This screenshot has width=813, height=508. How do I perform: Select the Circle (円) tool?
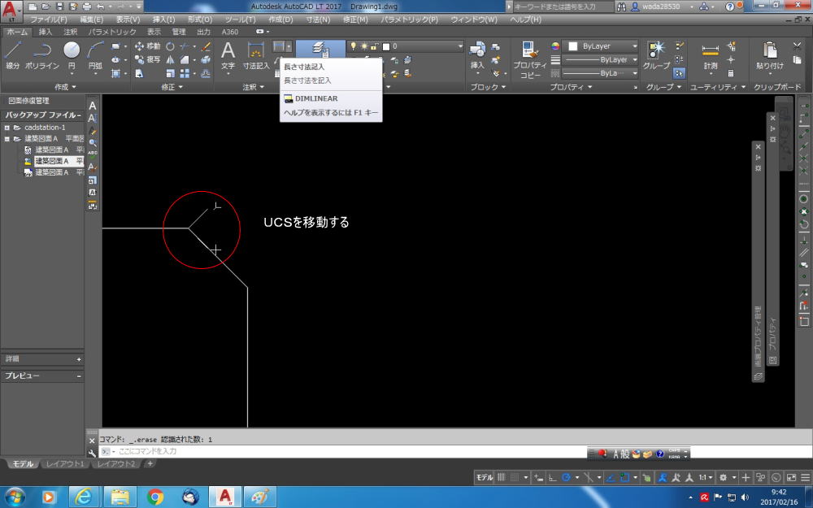coord(72,54)
